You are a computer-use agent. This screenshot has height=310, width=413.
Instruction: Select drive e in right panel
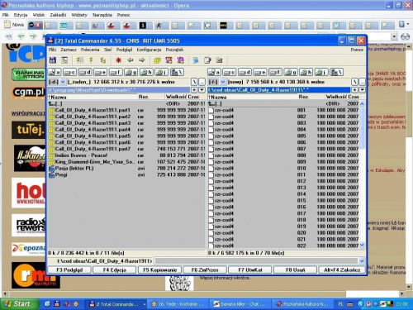[x=260, y=72]
